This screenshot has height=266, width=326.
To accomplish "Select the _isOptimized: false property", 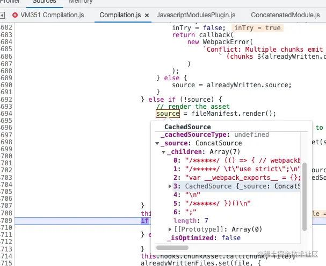I will coord(204,238).
